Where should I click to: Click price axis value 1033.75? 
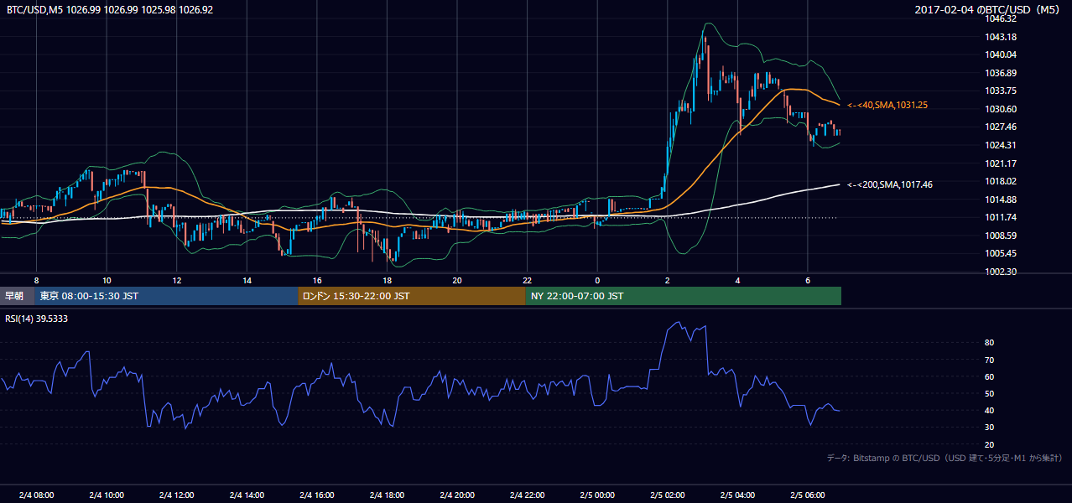point(1002,91)
